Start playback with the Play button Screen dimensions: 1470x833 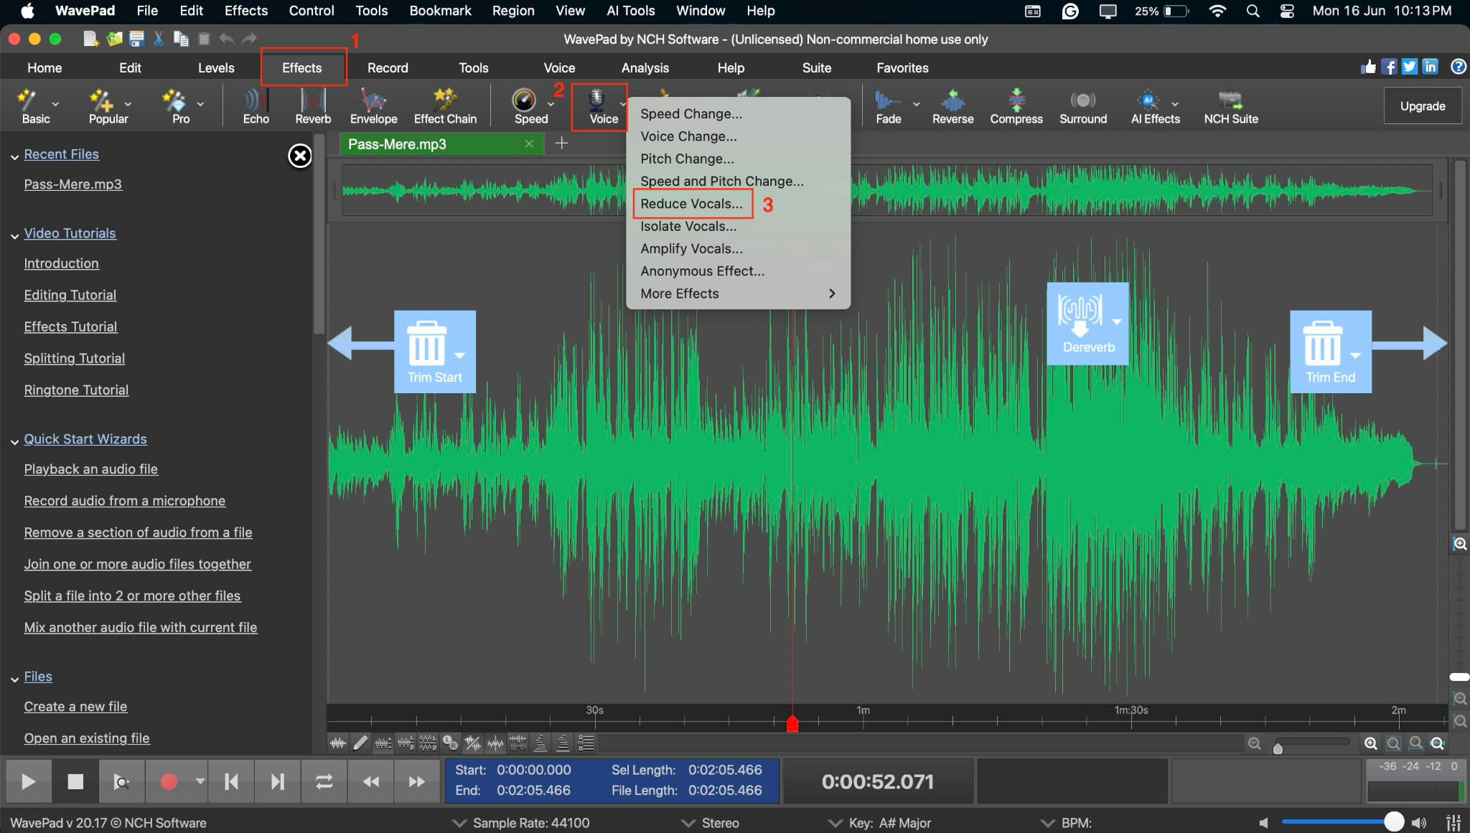coord(29,781)
